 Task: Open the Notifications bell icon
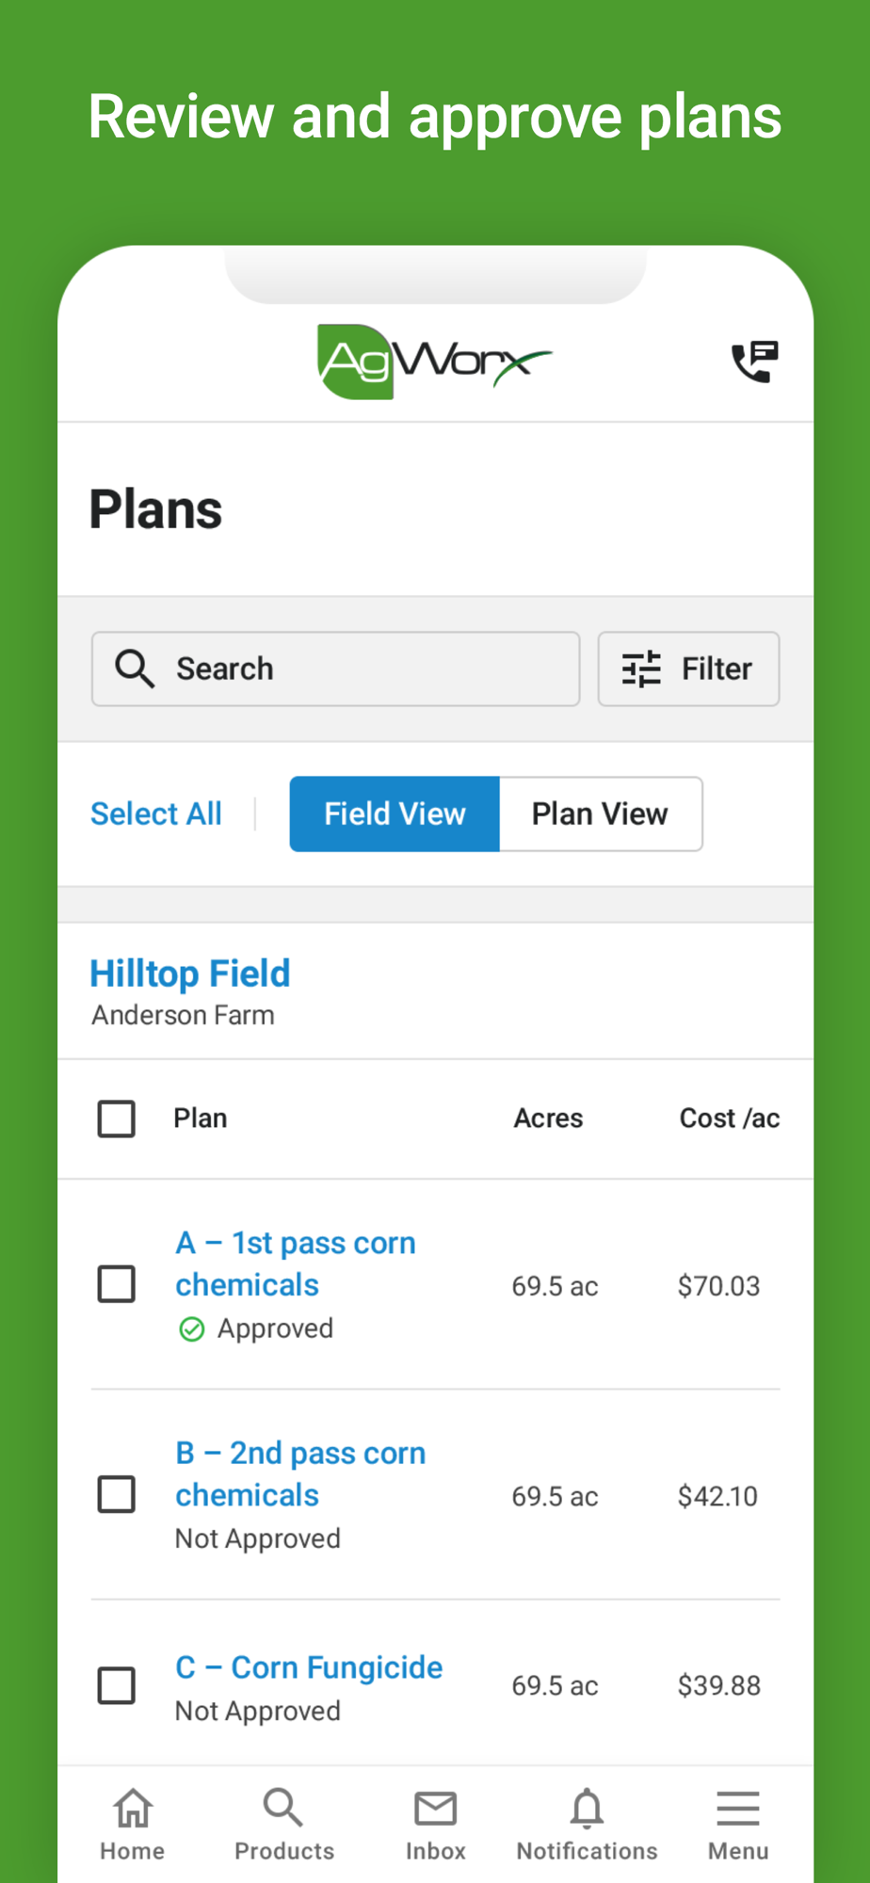click(x=587, y=1808)
